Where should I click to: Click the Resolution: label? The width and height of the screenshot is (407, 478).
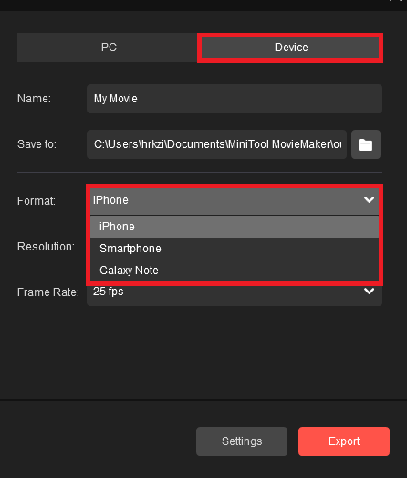coord(46,247)
